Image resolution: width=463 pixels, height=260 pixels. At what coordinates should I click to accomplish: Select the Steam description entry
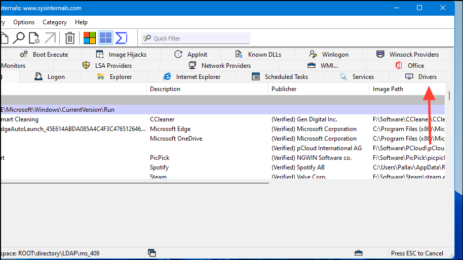[158, 177]
